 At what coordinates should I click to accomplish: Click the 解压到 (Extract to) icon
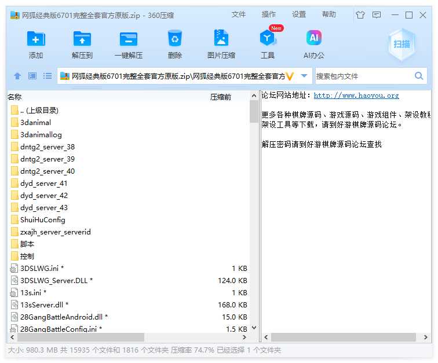click(x=82, y=39)
